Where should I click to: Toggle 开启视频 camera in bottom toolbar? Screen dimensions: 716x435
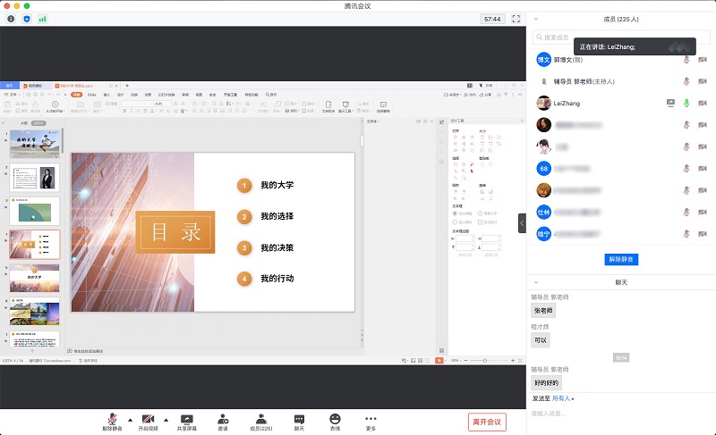[x=148, y=418]
